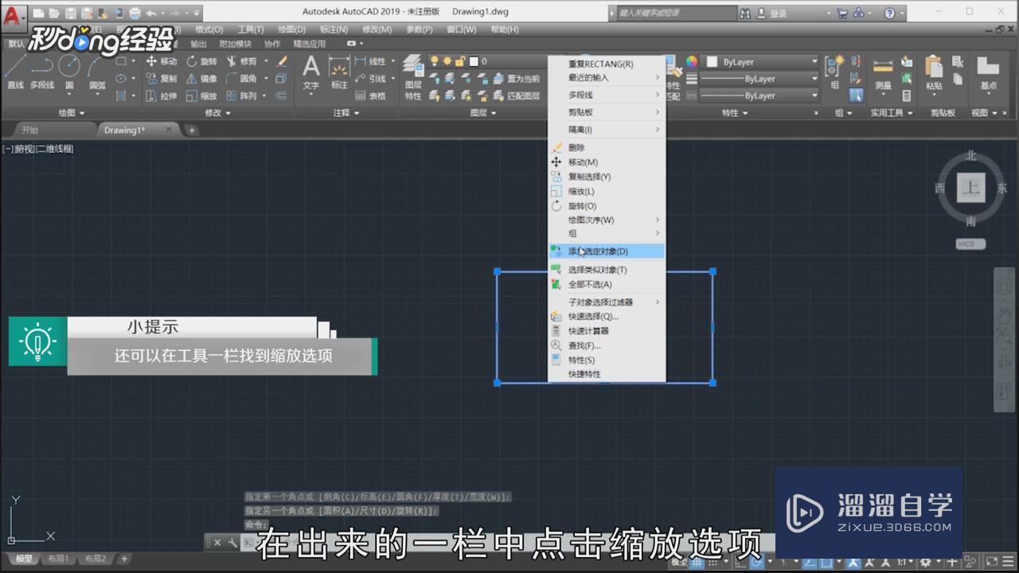Image resolution: width=1019 pixels, height=573 pixels.
Task: Choose 旋转(O) in the context menu
Action: tap(607, 206)
